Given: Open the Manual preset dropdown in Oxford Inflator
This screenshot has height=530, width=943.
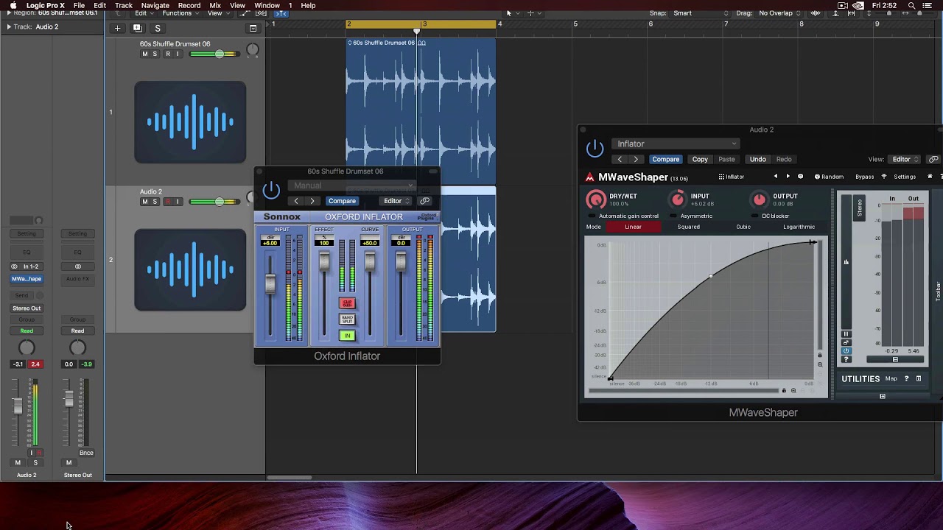Looking at the screenshot, I should 352,185.
